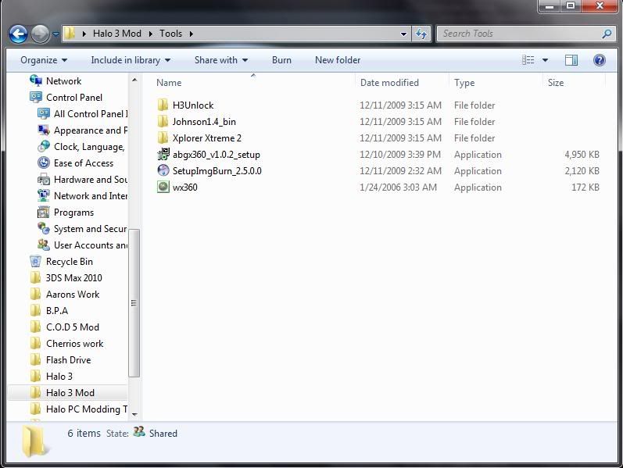Screen dimensions: 623x468
Task: Select Control Panel in navigation pane
Action: click(x=74, y=98)
